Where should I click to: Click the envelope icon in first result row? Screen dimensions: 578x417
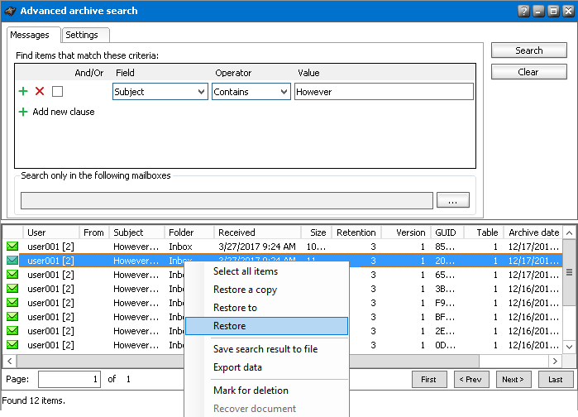12,247
